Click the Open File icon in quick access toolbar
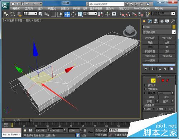 pyautogui.click(x=18, y=4)
